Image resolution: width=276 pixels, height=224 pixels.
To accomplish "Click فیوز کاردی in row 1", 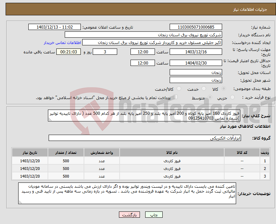I will [172, 161].
